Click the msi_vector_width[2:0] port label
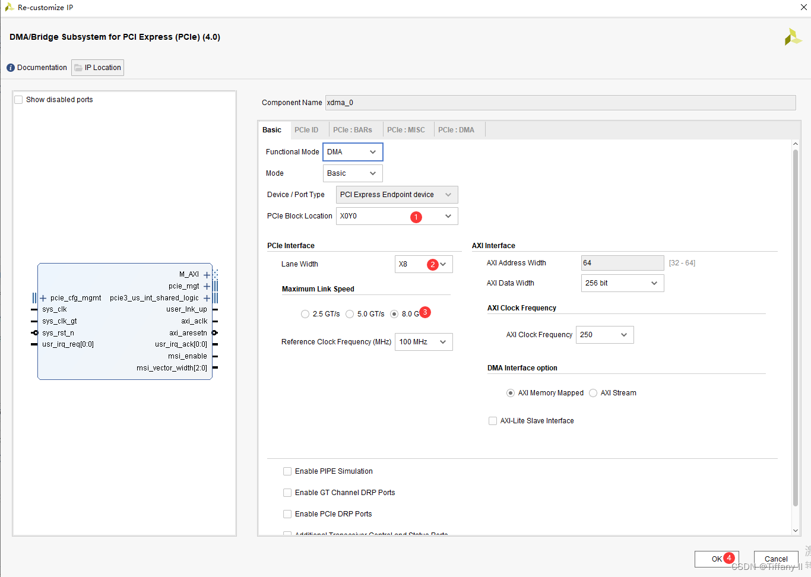811x577 pixels. [x=172, y=368]
